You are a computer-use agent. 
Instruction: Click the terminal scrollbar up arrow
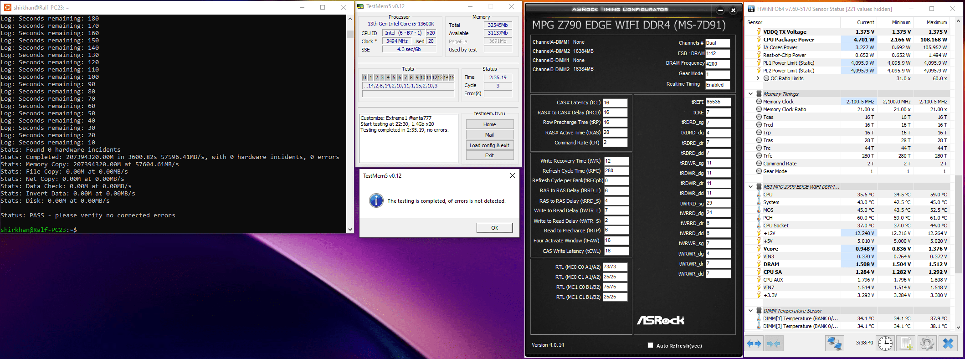350,19
